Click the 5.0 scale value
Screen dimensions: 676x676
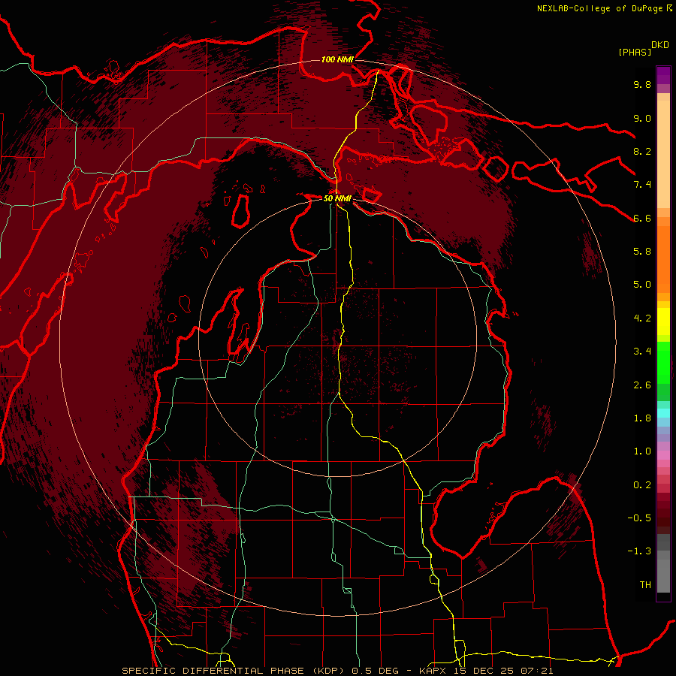(x=642, y=285)
